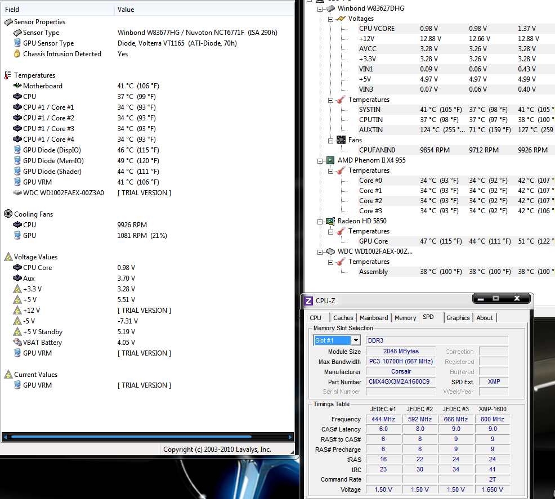Click the Sensor Type row icon
Image resolution: width=555 pixels, height=499 pixels.
tap(17, 33)
